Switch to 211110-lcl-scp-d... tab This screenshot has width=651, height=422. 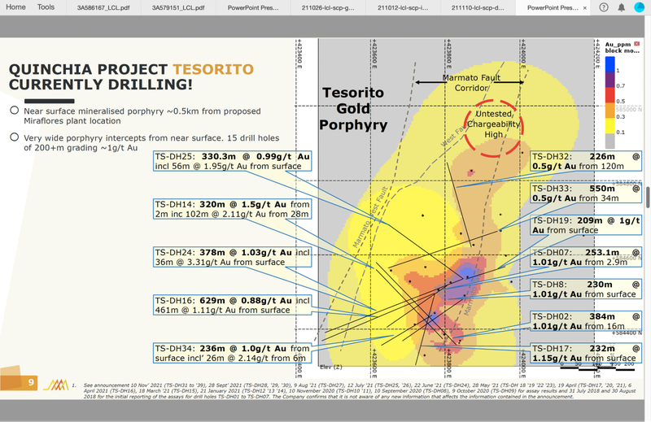tap(478, 7)
